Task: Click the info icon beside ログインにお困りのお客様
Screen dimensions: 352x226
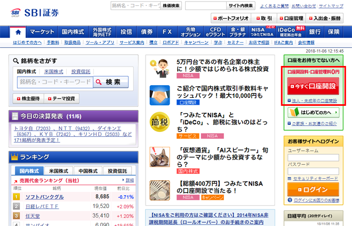Action: [290, 200]
